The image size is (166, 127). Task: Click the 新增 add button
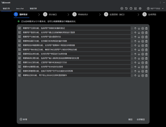(x=23, y=120)
